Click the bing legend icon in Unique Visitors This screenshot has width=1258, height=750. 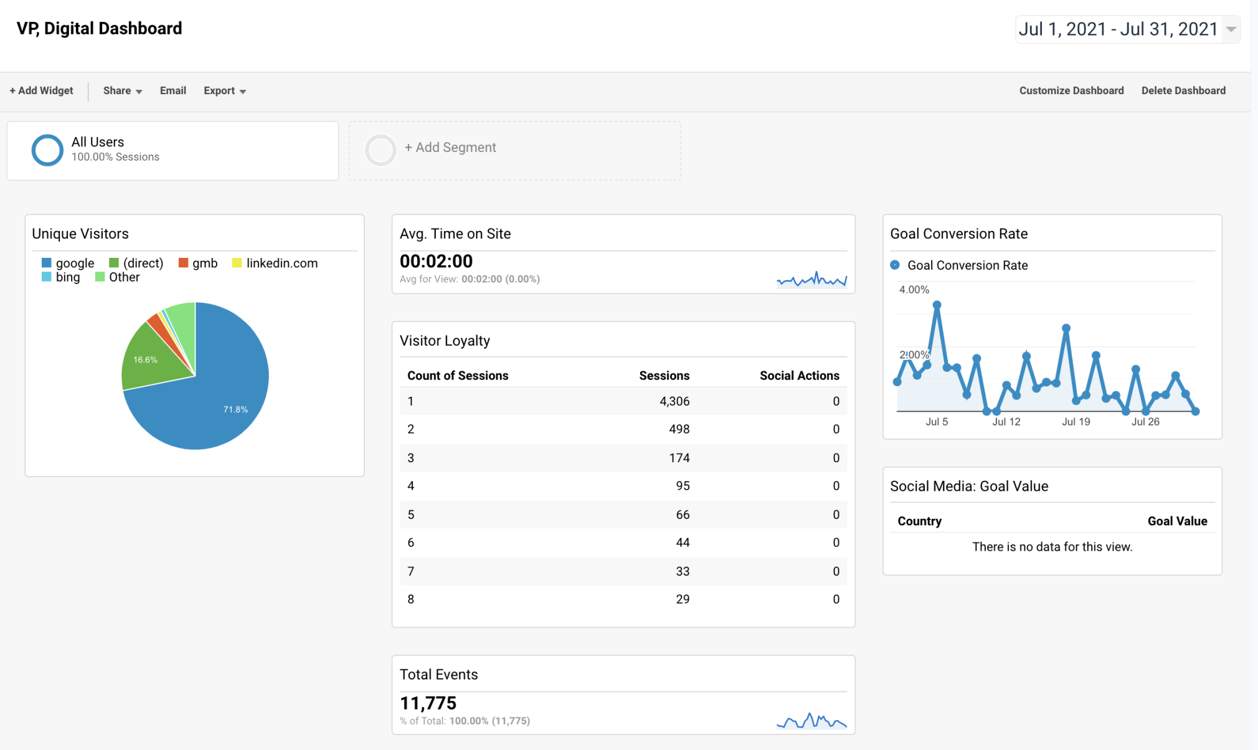(x=46, y=277)
